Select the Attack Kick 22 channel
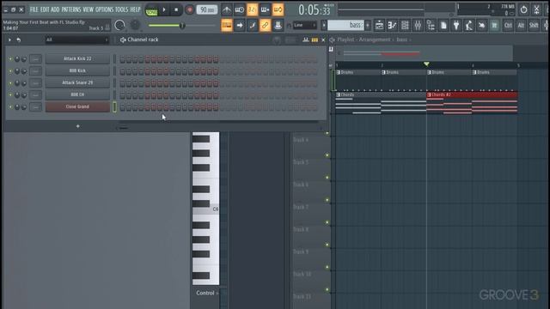 [x=77, y=59]
